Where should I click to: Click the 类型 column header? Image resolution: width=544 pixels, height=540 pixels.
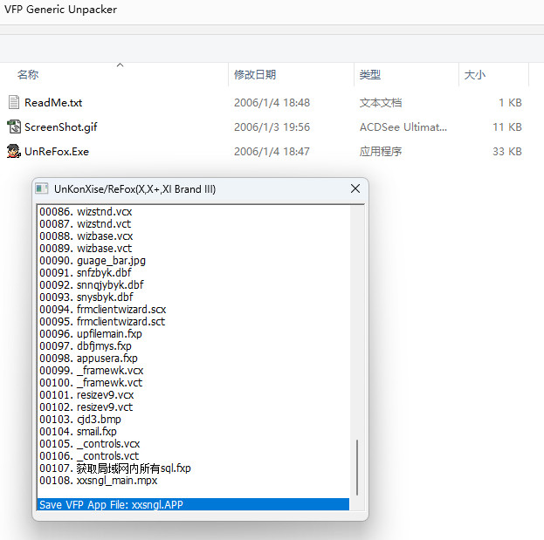tap(369, 75)
